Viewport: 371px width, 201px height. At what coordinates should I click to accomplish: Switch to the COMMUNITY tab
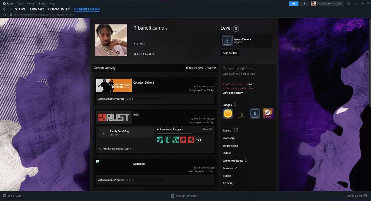point(59,9)
